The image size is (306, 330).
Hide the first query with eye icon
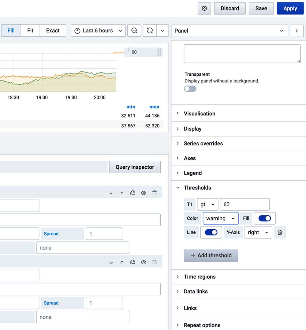tap(144, 193)
